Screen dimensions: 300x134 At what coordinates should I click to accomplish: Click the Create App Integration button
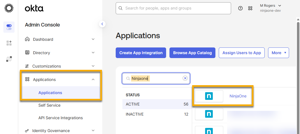[141, 53]
